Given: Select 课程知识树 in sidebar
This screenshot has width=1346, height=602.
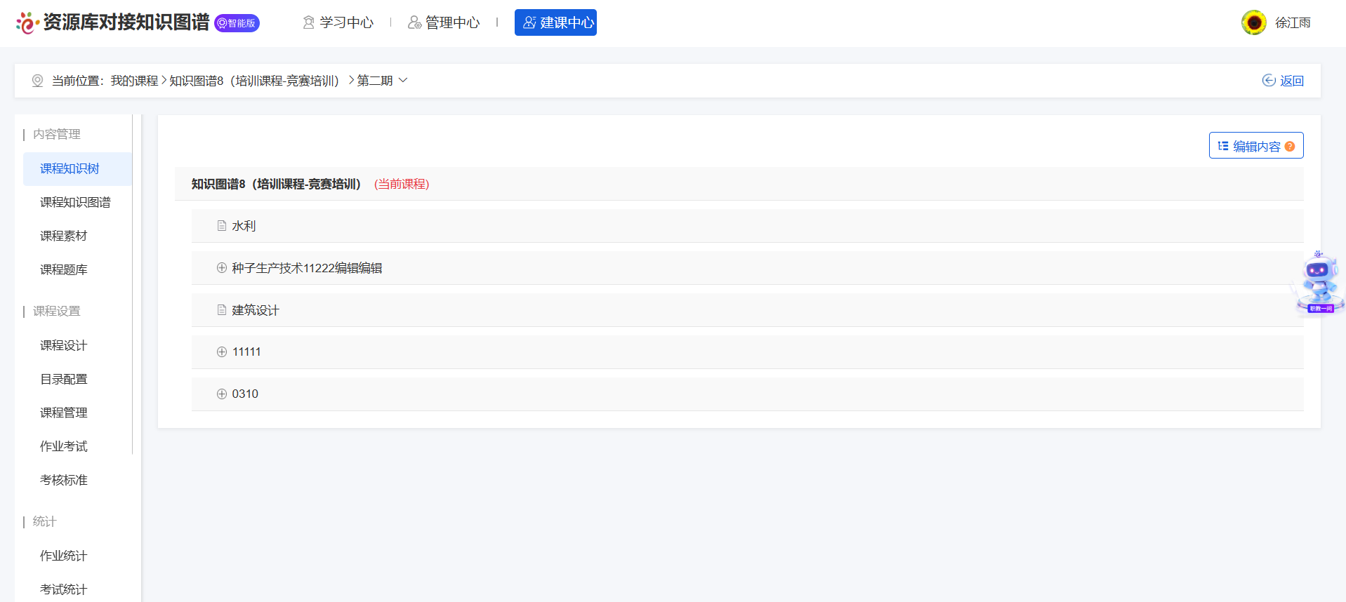Looking at the screenshot, I should point(77,168).
